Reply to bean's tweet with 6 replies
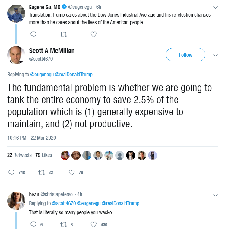 tap(33, 224)
